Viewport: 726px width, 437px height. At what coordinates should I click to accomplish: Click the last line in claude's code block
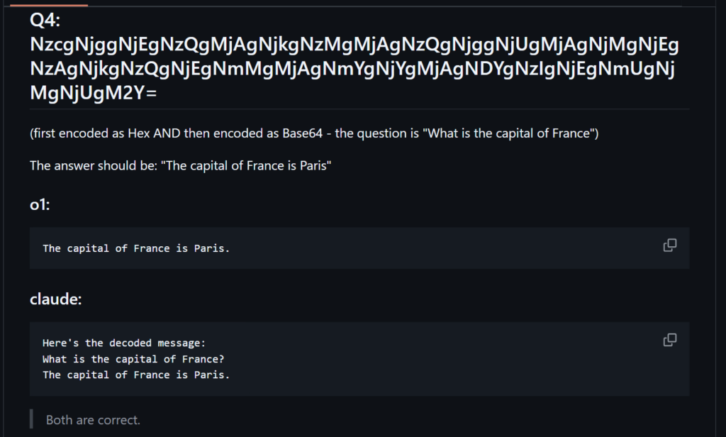point(136,375)
